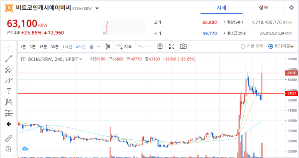The height and width of the screenshot is (158, 299).
Task: Open chart settings gear in toolbar
Action: [x=160, y=46]
